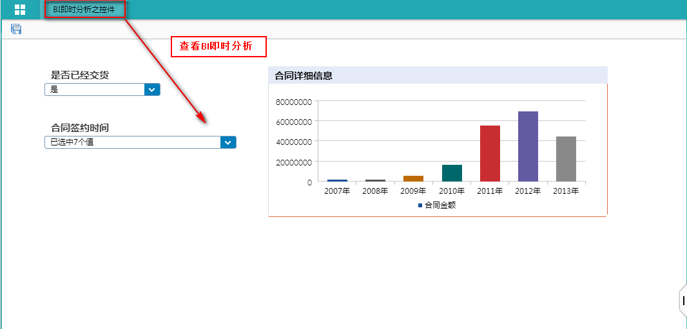This screenshot has height=329, width=687.
Task: Click the 合同详细信息 chart title bar
Action: pyautogui.click(x=438, y=75)
